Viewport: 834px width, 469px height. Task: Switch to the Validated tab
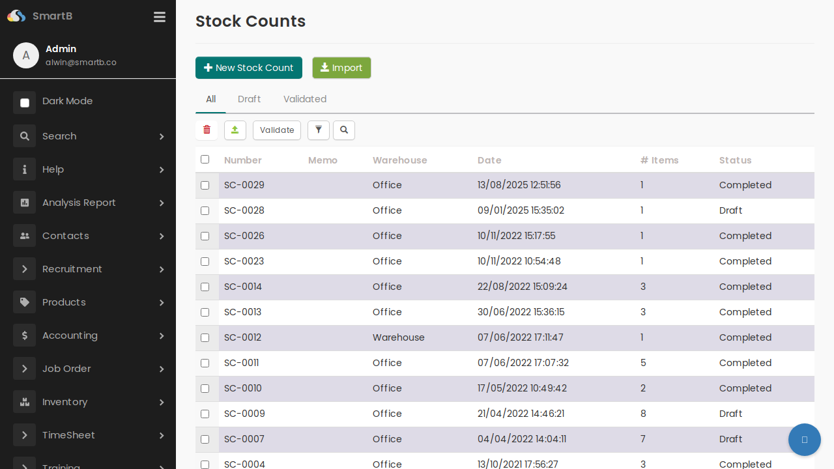point(305,99)
